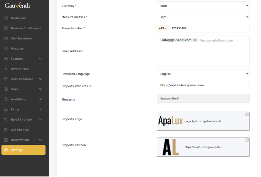
Task: Expand the Availability submenu chevron
Action: [x=40, y=99]
